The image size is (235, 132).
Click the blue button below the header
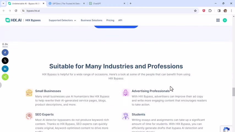(x=116, y=27)
